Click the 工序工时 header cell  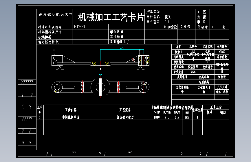222,87
